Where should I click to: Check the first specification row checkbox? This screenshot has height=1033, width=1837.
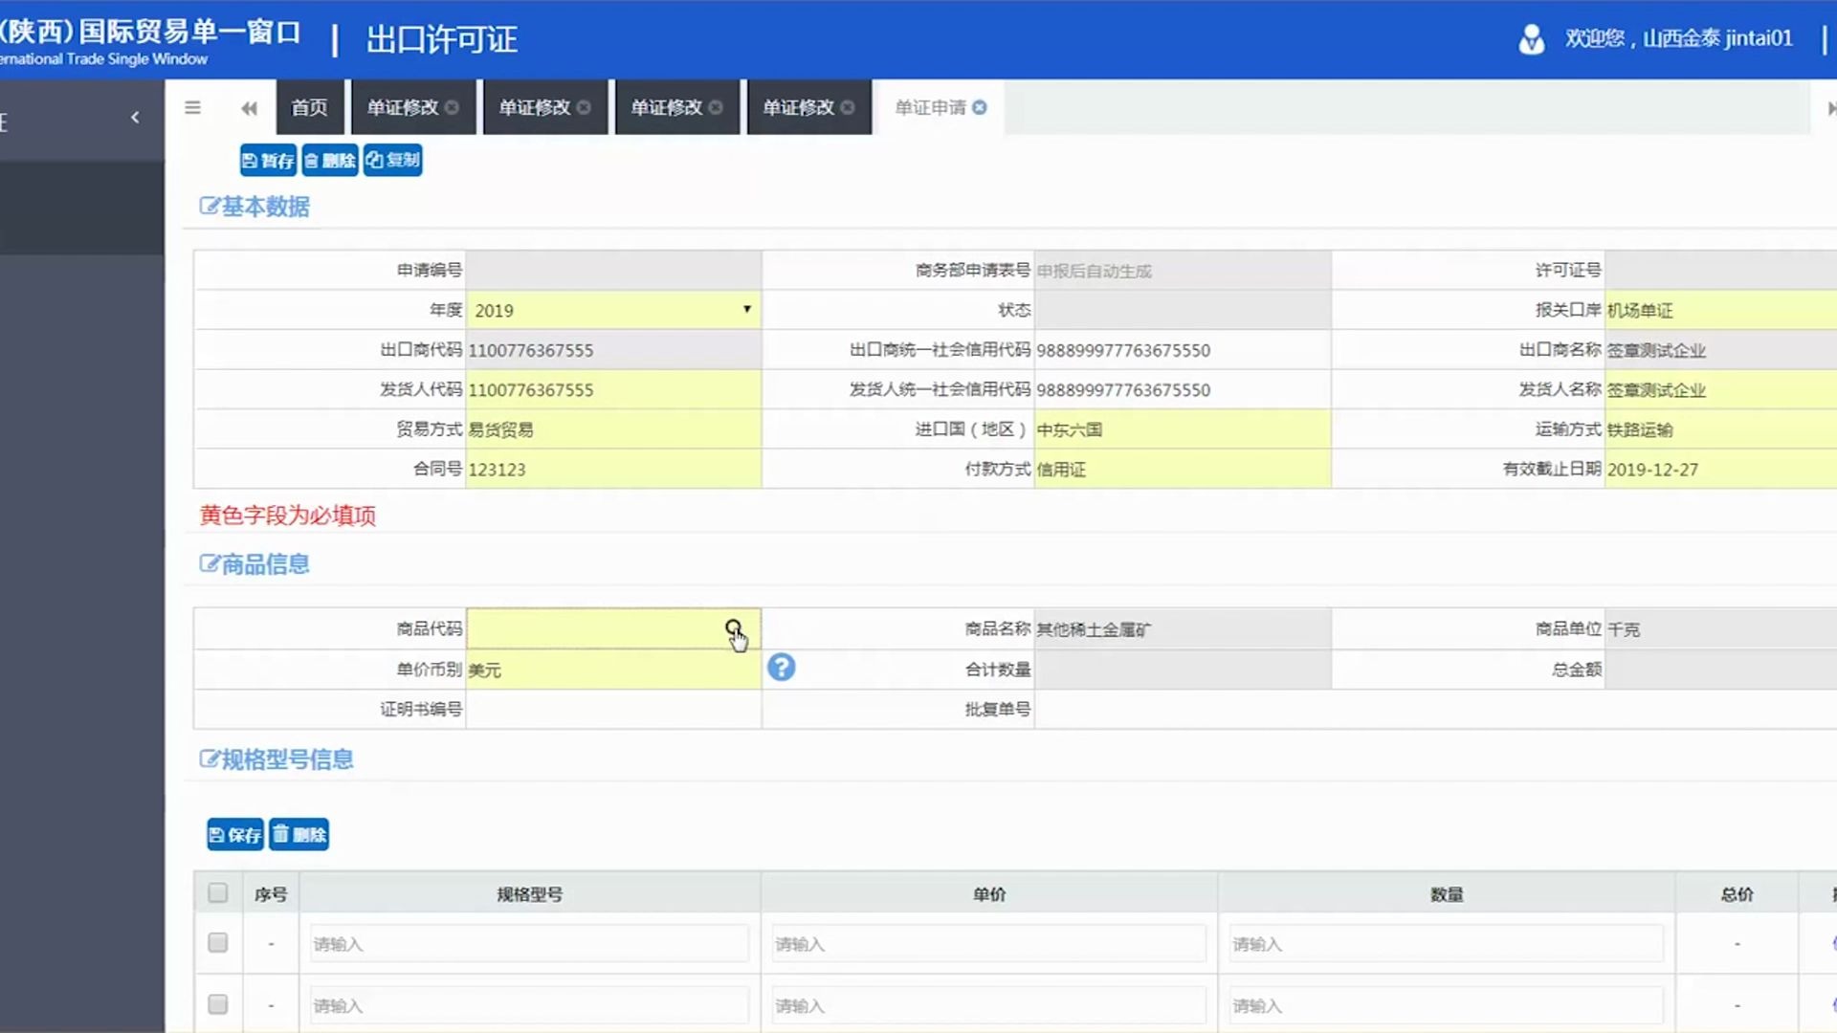point(218,942)
